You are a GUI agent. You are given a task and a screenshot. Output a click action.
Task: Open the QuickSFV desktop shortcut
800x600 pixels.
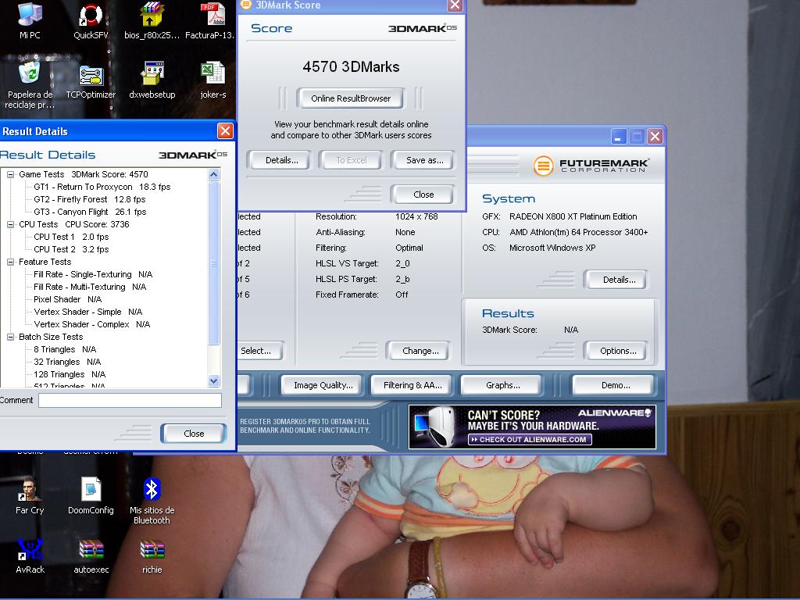pos(91,16)
